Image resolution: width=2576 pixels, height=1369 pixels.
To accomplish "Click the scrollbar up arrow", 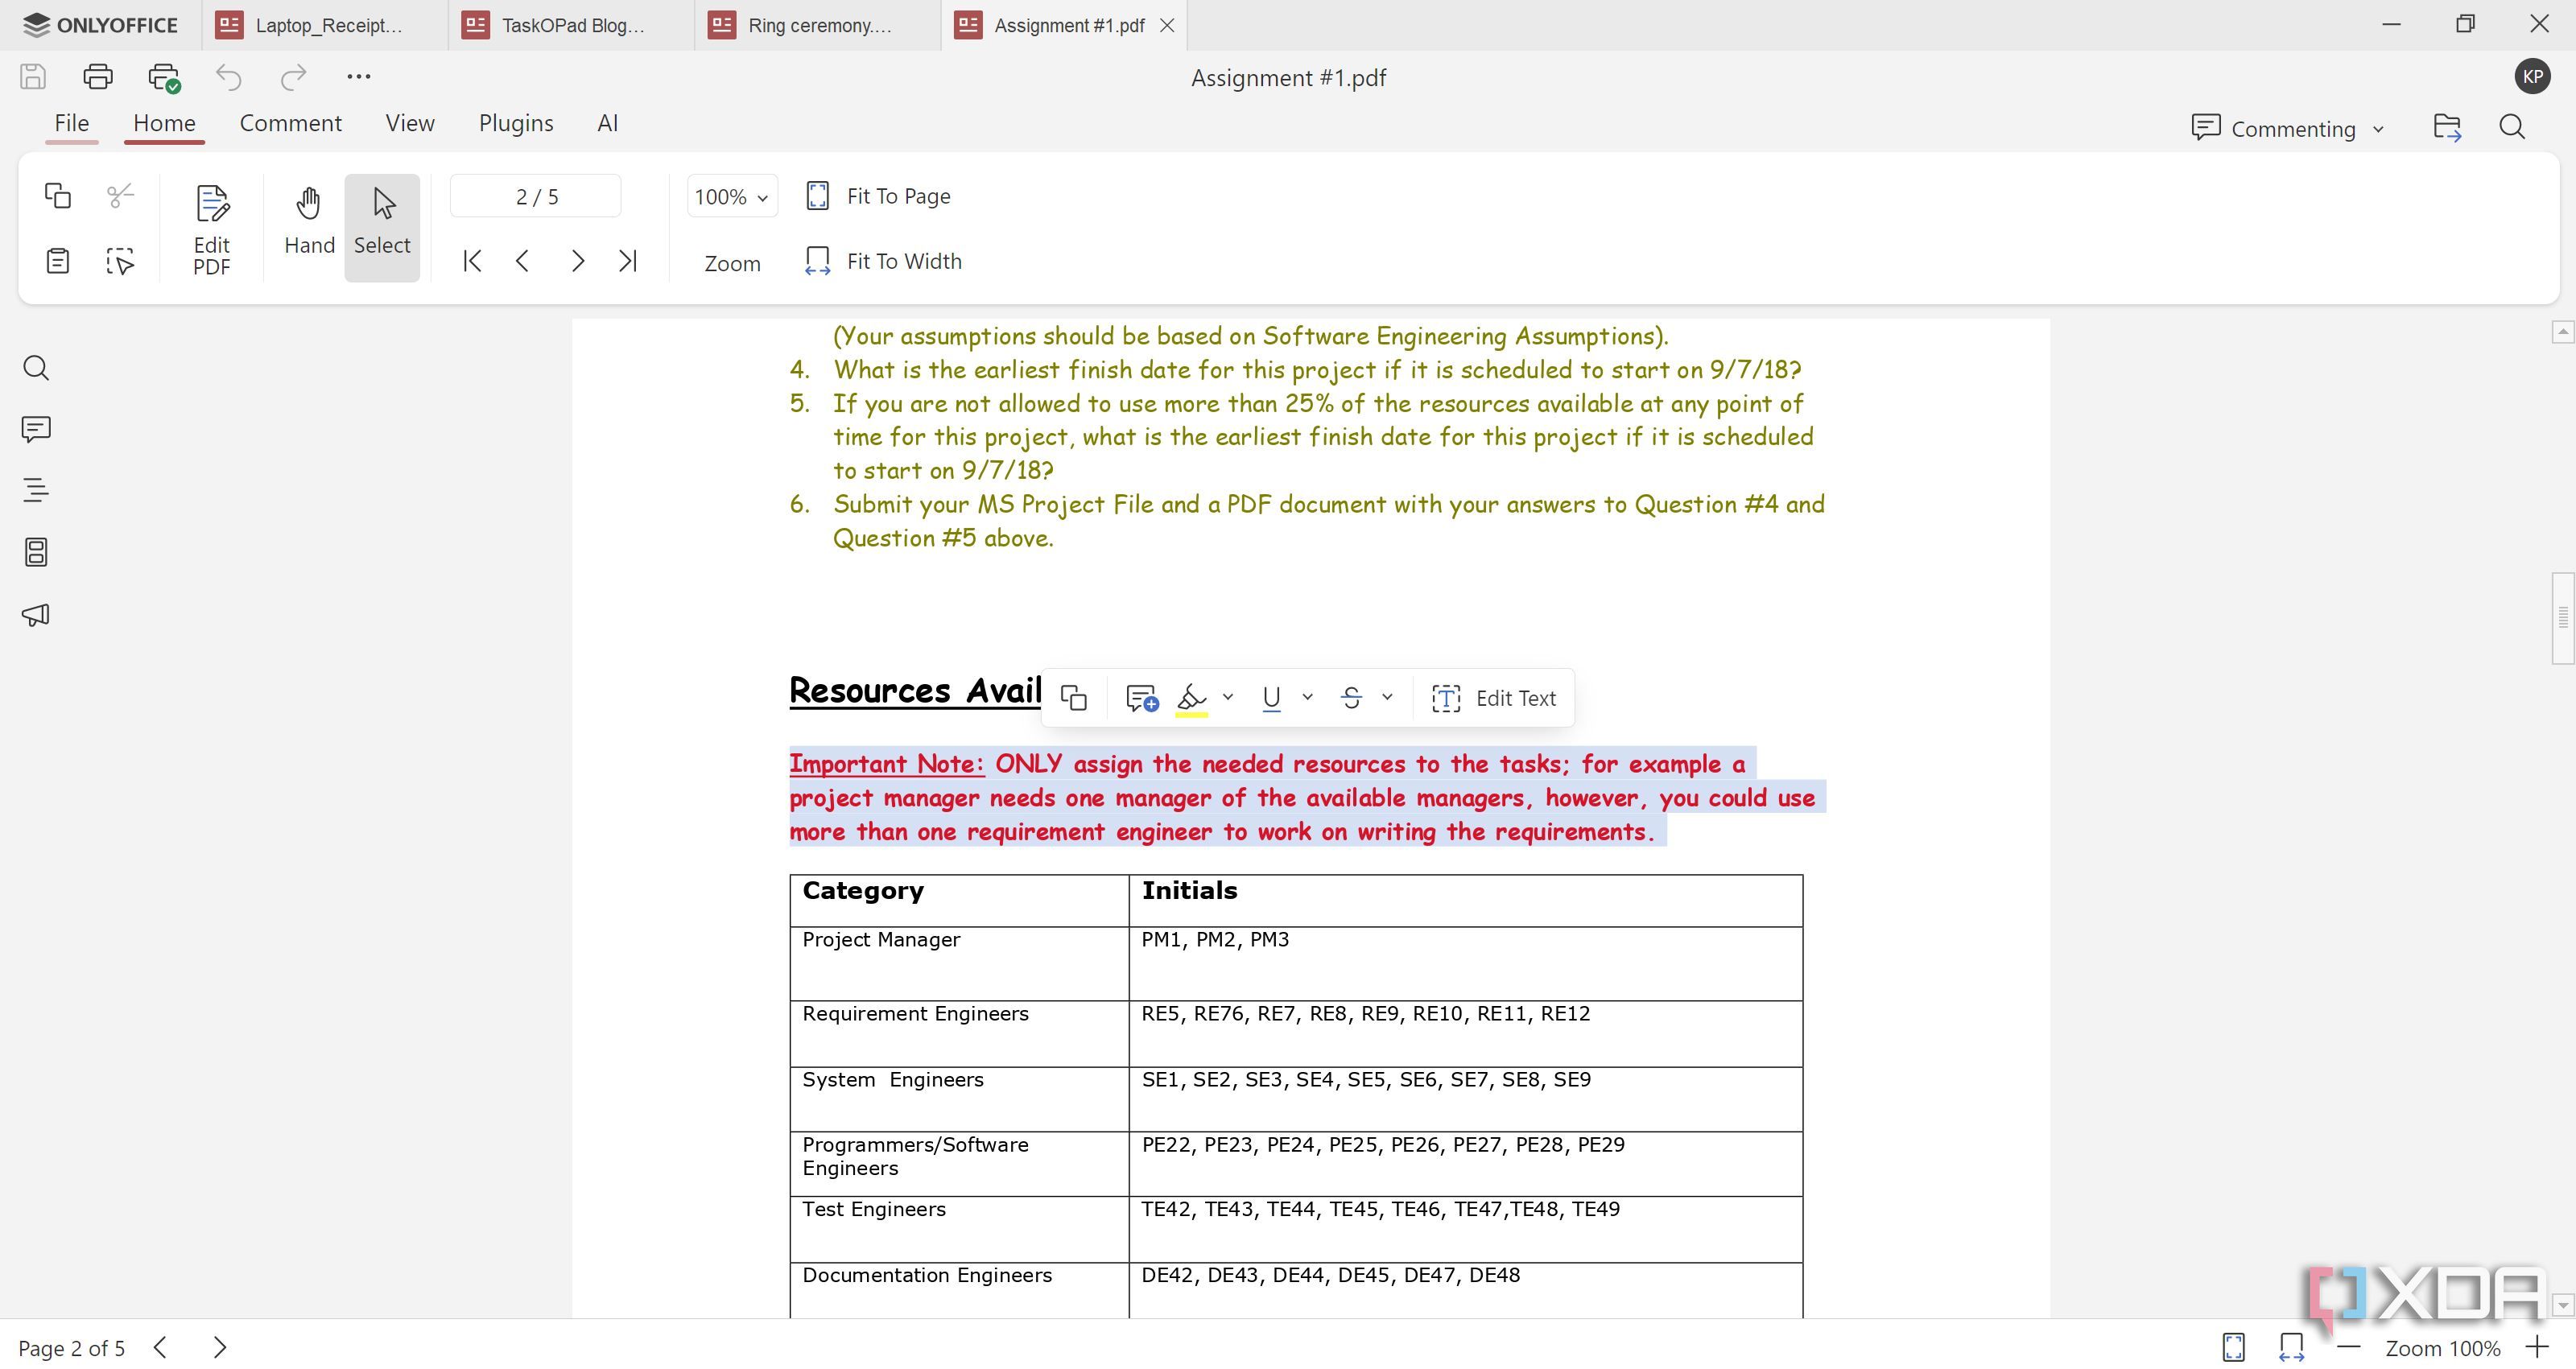I will click(x=2563, y=331).
